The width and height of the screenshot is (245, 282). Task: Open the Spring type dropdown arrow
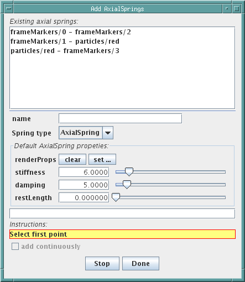tap(108, 133)
